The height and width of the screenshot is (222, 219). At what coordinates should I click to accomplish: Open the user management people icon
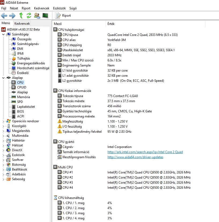(x=37, y=16)
